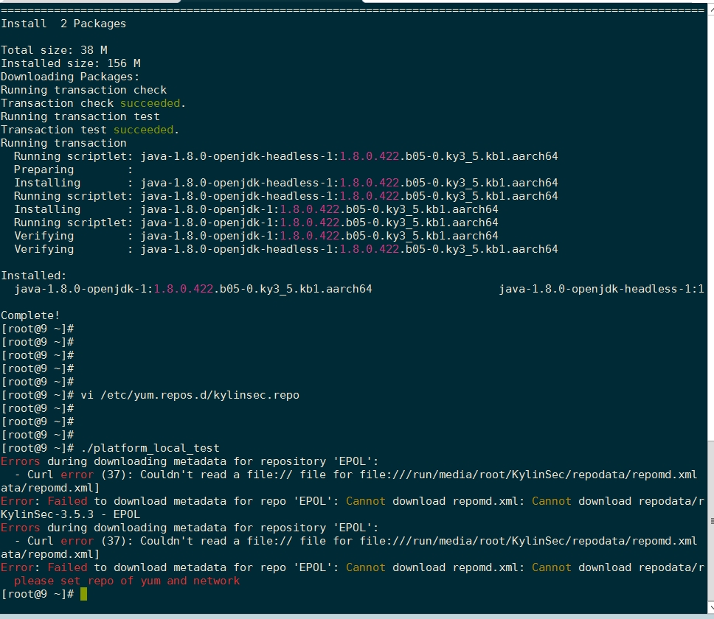Click the "Complete!" message

[x=30, y=315]
